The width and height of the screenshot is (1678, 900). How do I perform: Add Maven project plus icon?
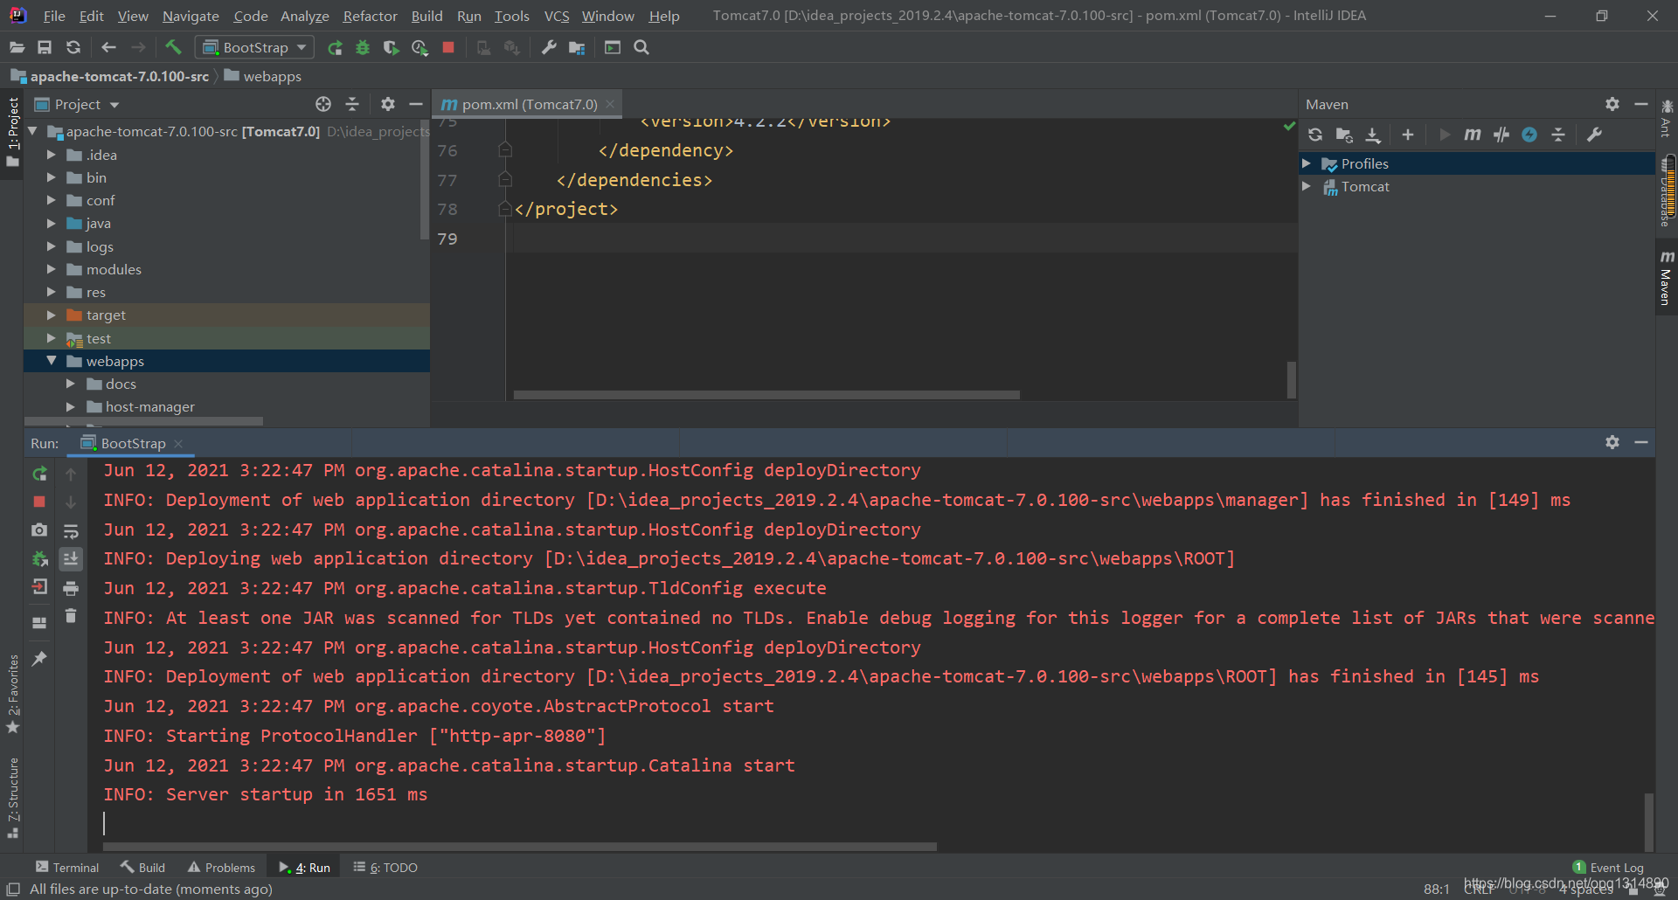tap(1408, 135)
